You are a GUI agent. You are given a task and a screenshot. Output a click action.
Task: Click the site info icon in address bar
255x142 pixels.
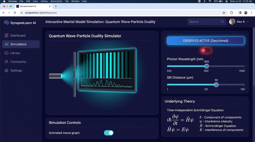click(x=22, y=13)
